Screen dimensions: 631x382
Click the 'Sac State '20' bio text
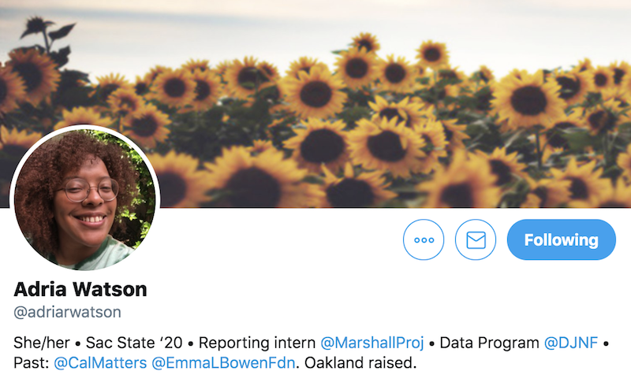(x=134, y=343)
